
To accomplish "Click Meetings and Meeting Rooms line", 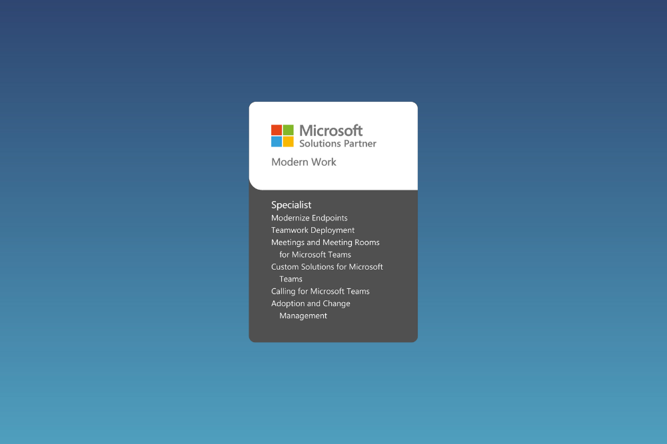I will [x=325, y=242].
